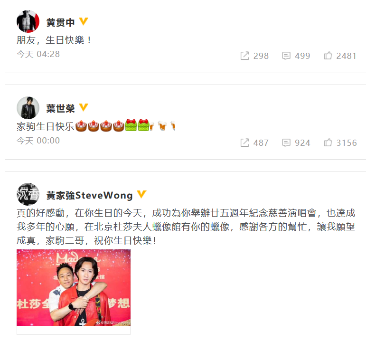The width and height of the screenshot is (366, 342).
Task: Repost 葉世榮's birthday post
Action: click(244, 142)
